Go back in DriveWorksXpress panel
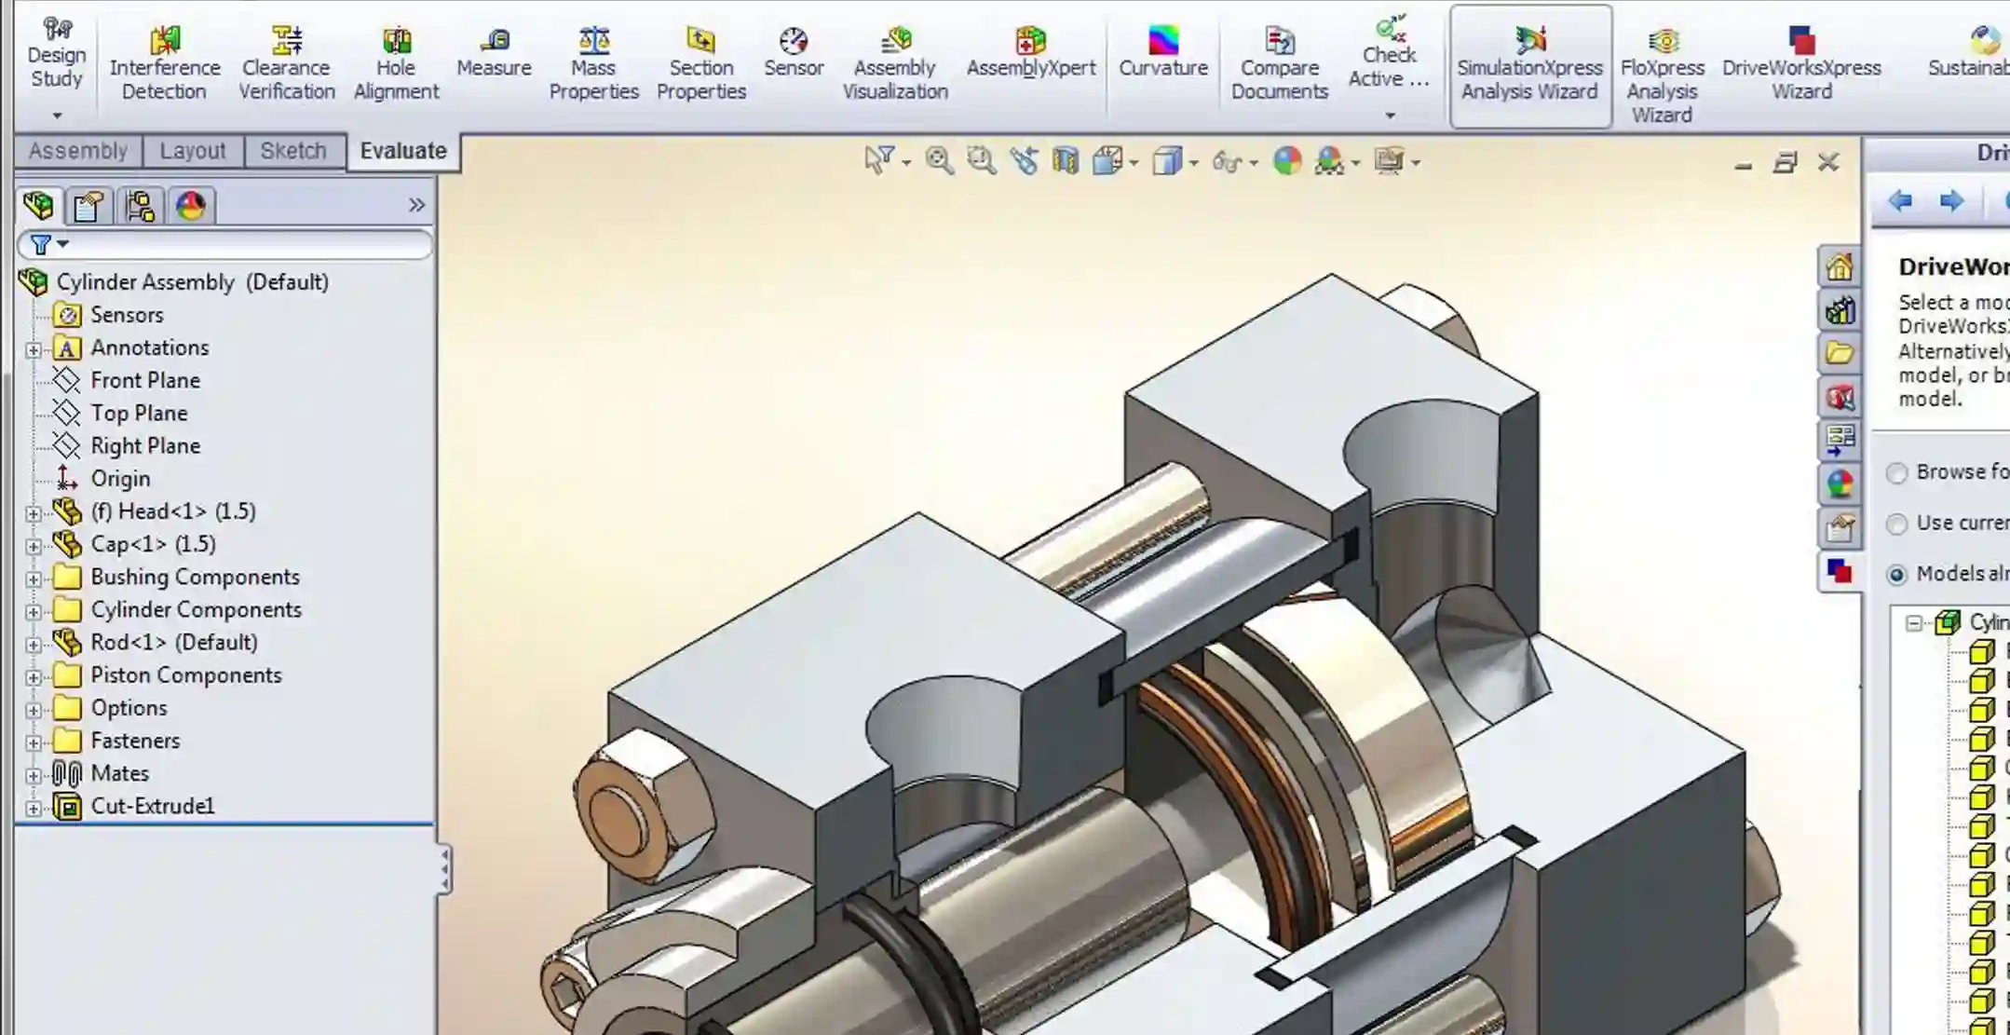 (x=1900, y=200)
